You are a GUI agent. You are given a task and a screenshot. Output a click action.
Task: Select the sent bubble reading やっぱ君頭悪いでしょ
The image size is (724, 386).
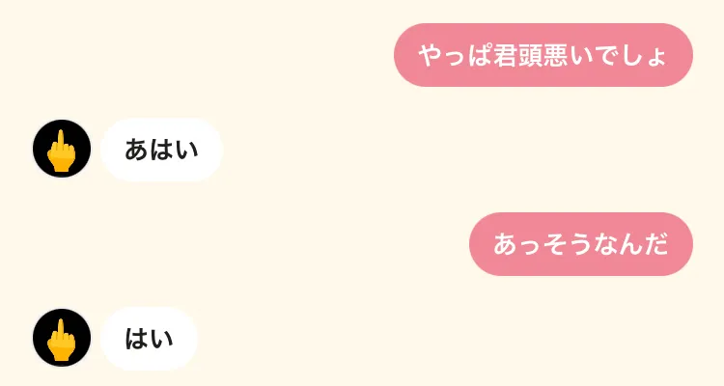coord(543,55)
